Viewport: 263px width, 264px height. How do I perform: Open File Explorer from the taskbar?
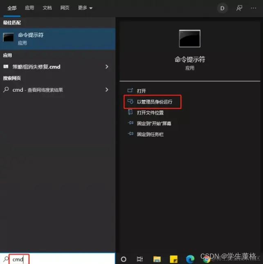pyautogui.click(x=157, y=259)
